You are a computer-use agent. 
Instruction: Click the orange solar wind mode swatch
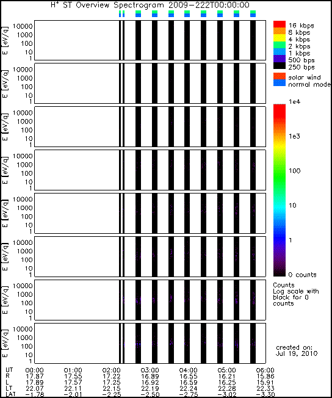(279, 76)
